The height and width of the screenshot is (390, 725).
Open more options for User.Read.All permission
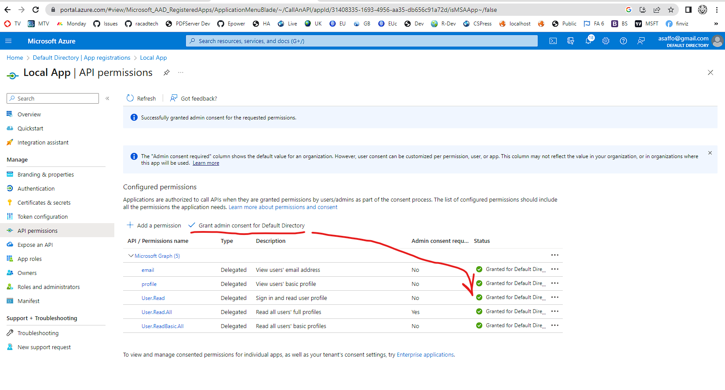(x=555, y=311)
